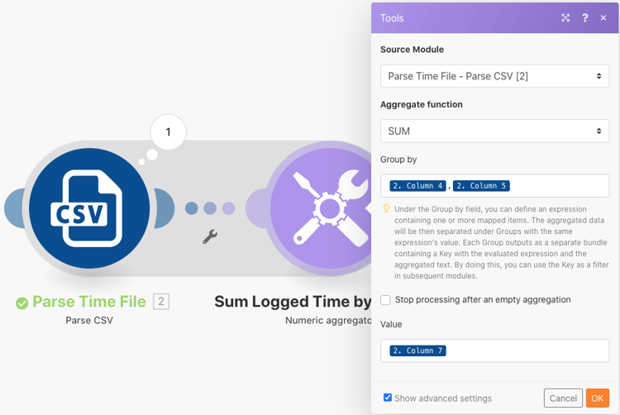Select the Column 7 pill in Value field
The width and height of the screenshot is (620, 415).
418,351
